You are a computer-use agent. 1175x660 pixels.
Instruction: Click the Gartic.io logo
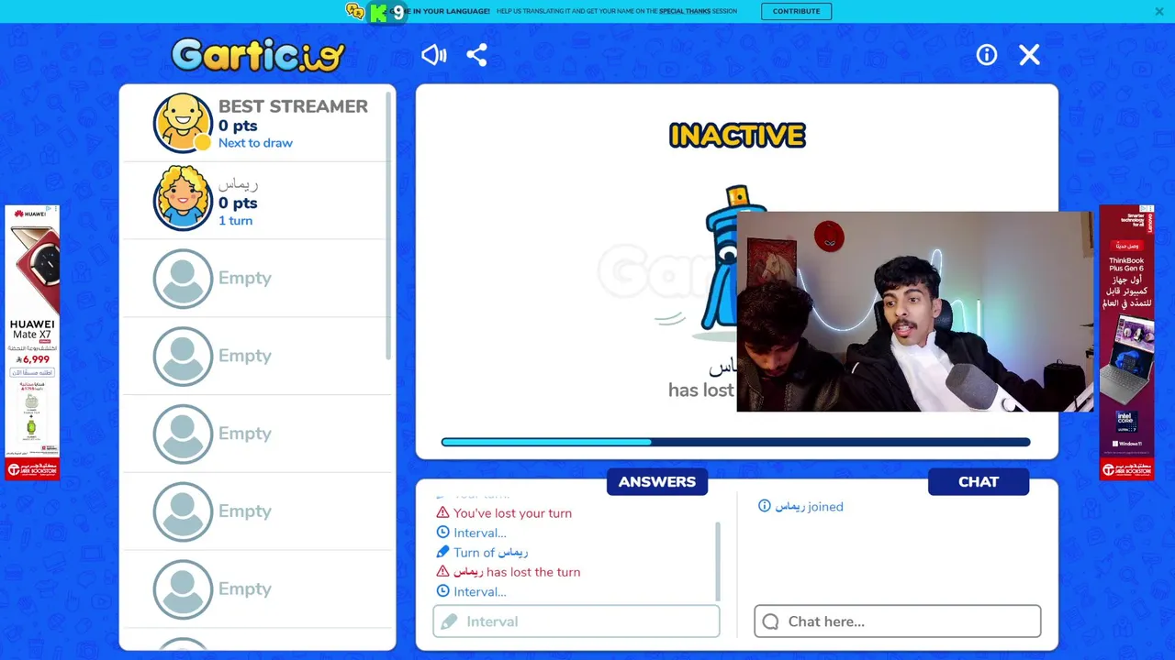[258, 55]
